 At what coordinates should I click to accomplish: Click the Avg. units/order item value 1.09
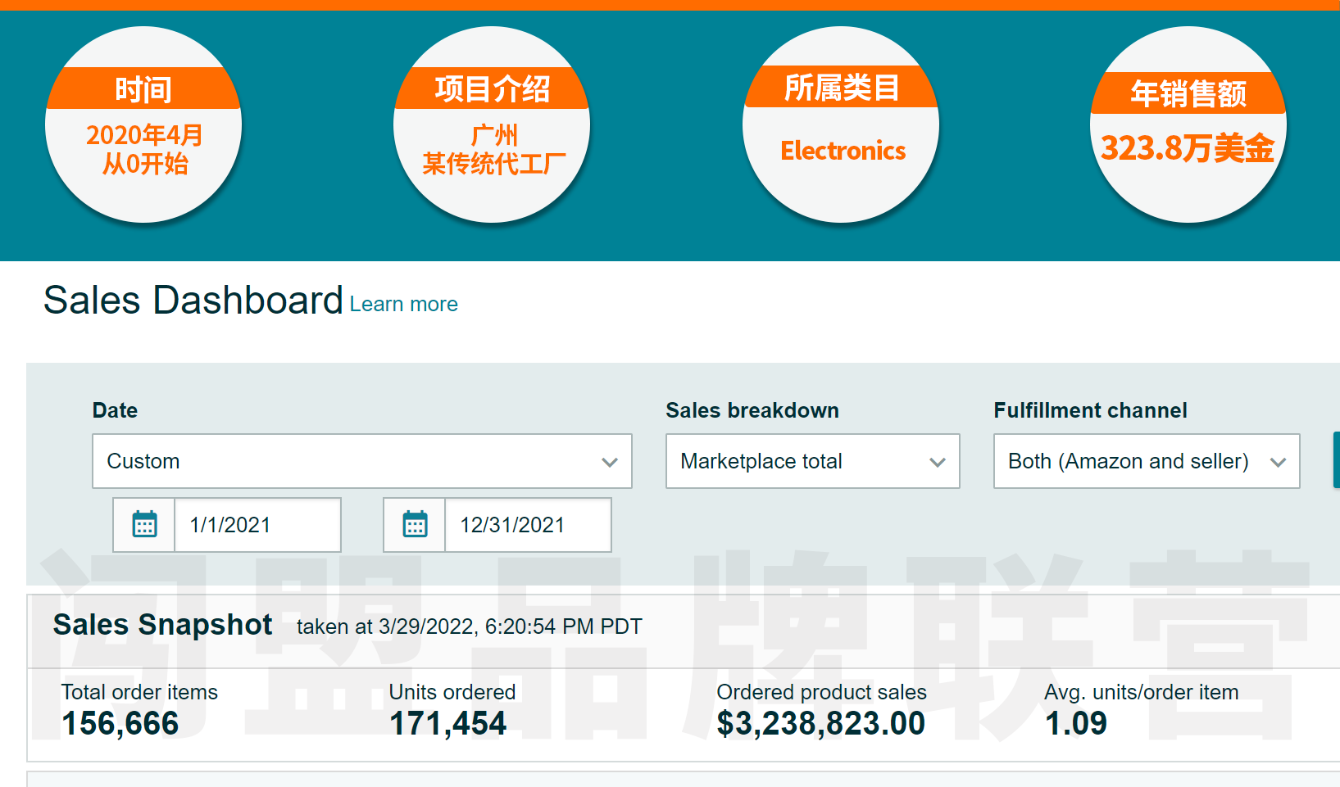click(x=1076, y=723)
